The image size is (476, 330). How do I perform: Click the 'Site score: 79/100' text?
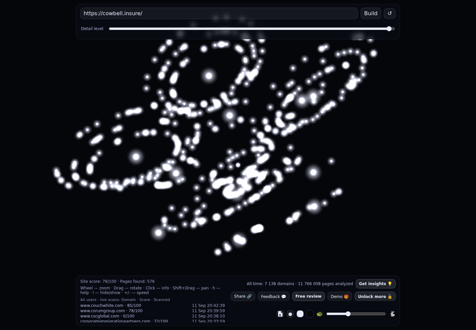[x=98, y=281]
